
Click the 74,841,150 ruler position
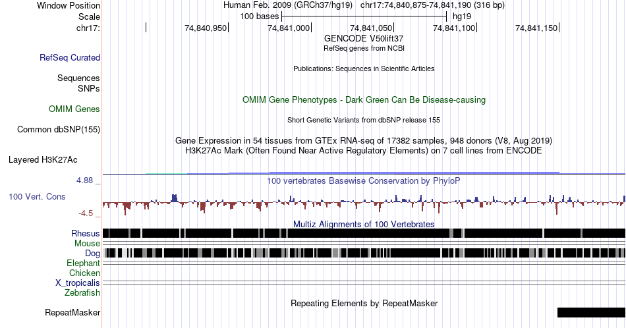click(x=536, y=28)
